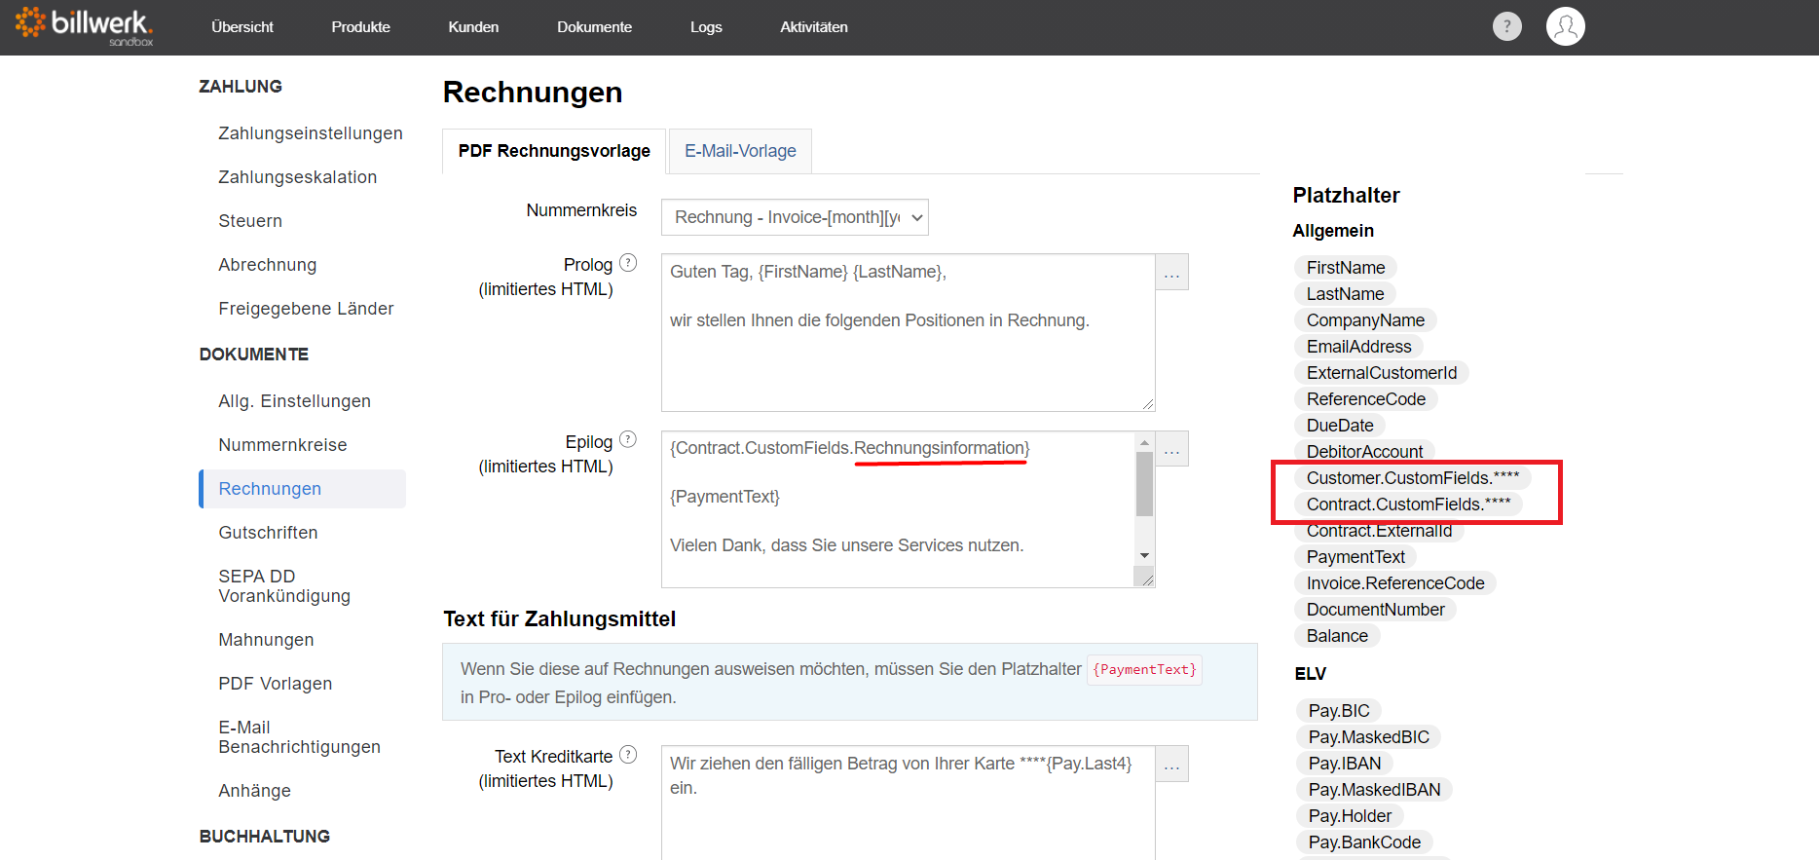The image size is (1819, 860).
Task: Click Epilog scrollbar up arrow
Action: tap(1144, 443)
